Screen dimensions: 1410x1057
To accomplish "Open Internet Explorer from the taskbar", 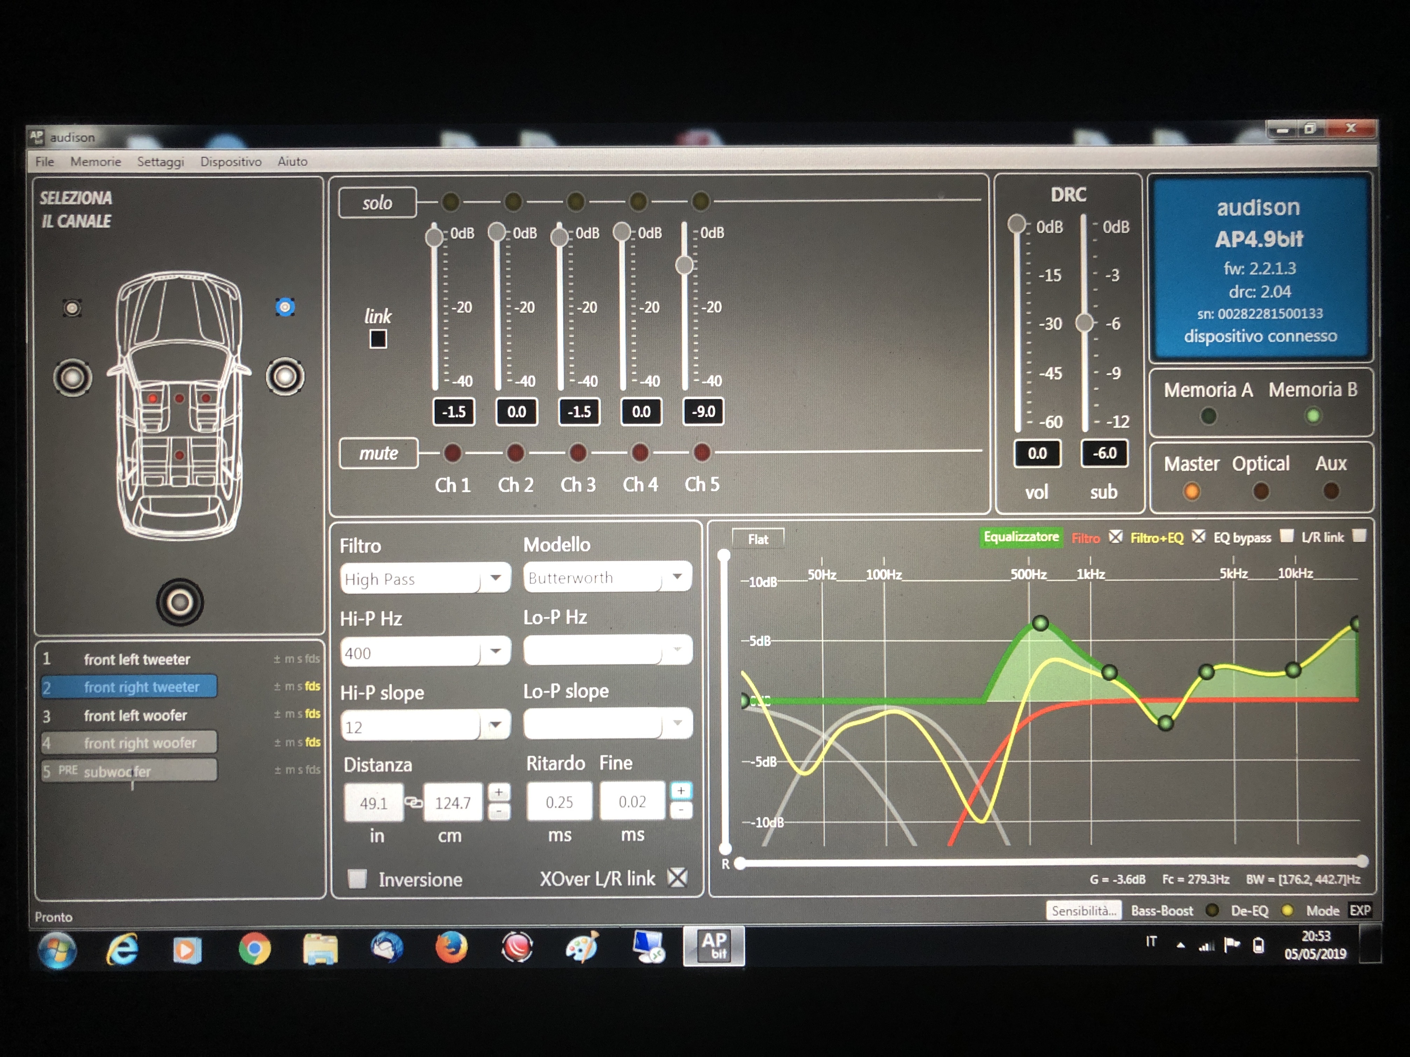I will (122, 949).
